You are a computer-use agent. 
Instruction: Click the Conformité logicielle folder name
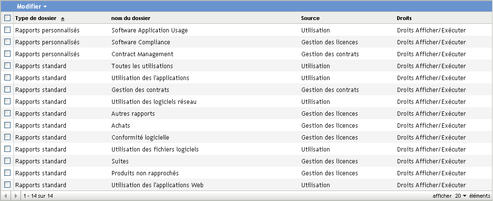(x=140, y=137)
